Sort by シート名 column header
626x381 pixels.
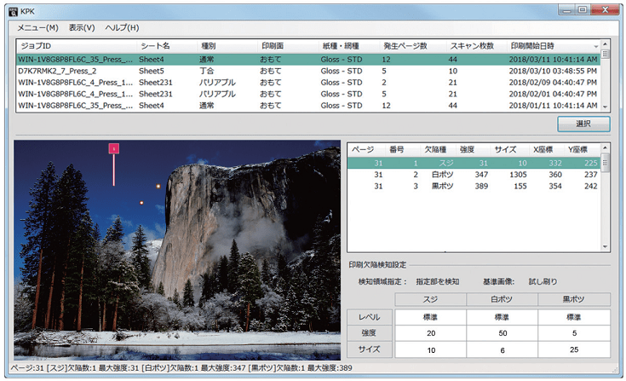click(x=167, y=46)
